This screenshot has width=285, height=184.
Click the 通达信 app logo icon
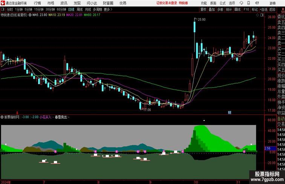click(3, 3)
